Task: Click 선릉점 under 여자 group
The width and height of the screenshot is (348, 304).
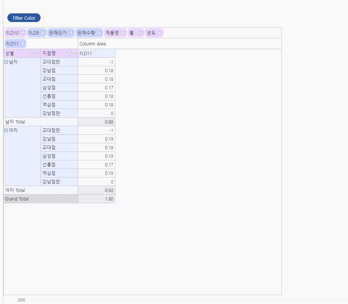Action: (x=59, y=165)
